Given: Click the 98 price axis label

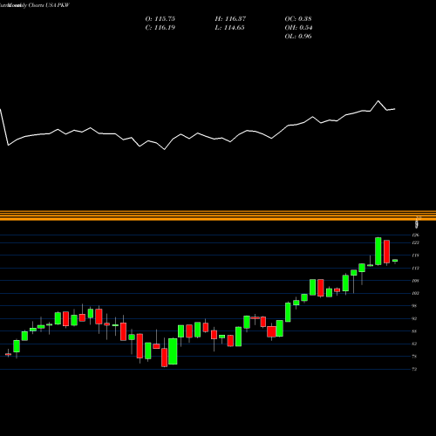Looking at the screenshot, I should [x=415, y=306].
